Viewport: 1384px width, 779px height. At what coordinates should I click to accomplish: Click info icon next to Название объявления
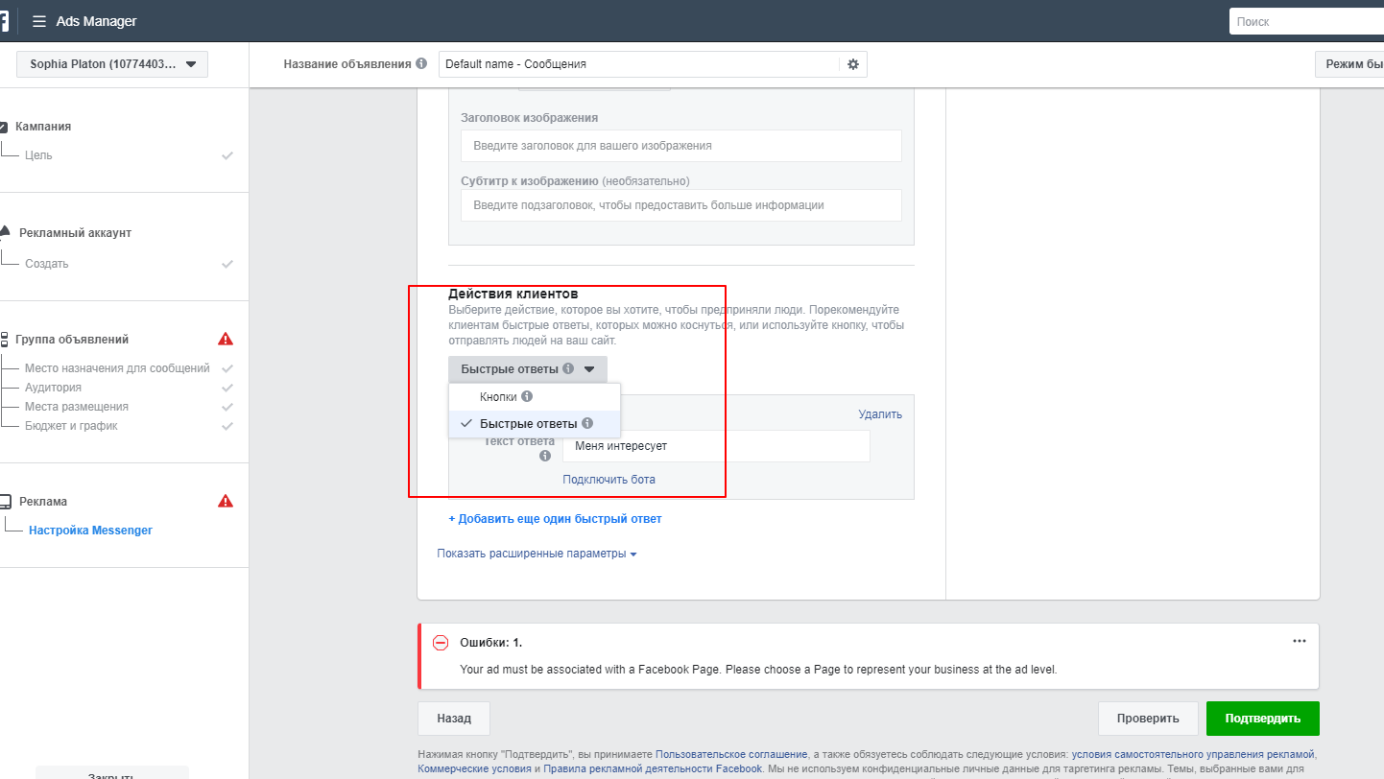tap(421, 63)
